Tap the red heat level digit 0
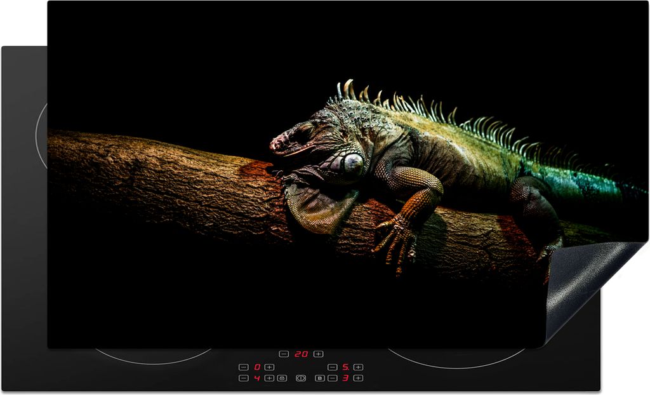650x395 pixels. (x=257, y=367)
